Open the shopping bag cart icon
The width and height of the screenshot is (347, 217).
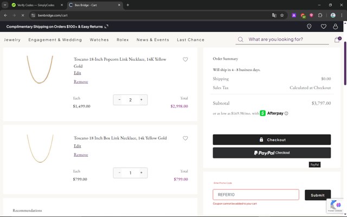coord(337,40)
